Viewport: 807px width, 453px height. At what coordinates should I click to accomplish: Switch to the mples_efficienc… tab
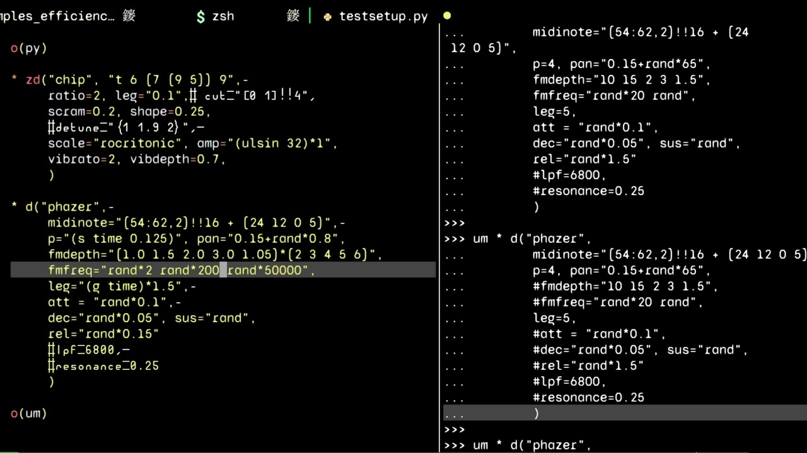tap(57, 16)
